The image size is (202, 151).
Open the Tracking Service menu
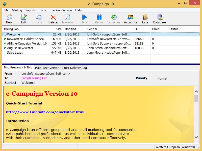click(61, 10)
